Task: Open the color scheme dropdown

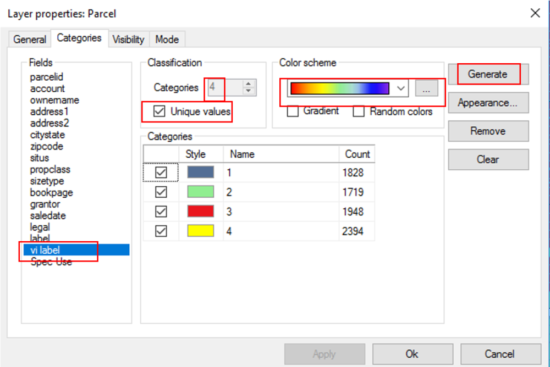Action: tap(400, 88)
